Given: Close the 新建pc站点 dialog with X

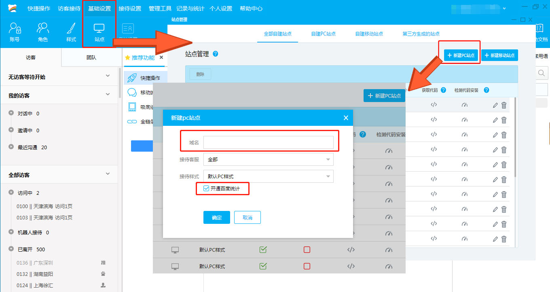Looking at the screenshot, I should pyautogui.click(x=346, y=118).
